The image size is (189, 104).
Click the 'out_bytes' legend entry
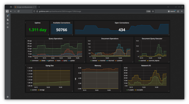coord(139,90)
